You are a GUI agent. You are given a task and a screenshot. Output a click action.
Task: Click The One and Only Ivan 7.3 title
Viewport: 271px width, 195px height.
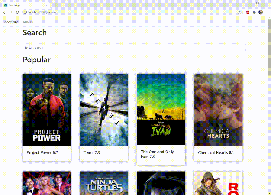click(157, 154)
